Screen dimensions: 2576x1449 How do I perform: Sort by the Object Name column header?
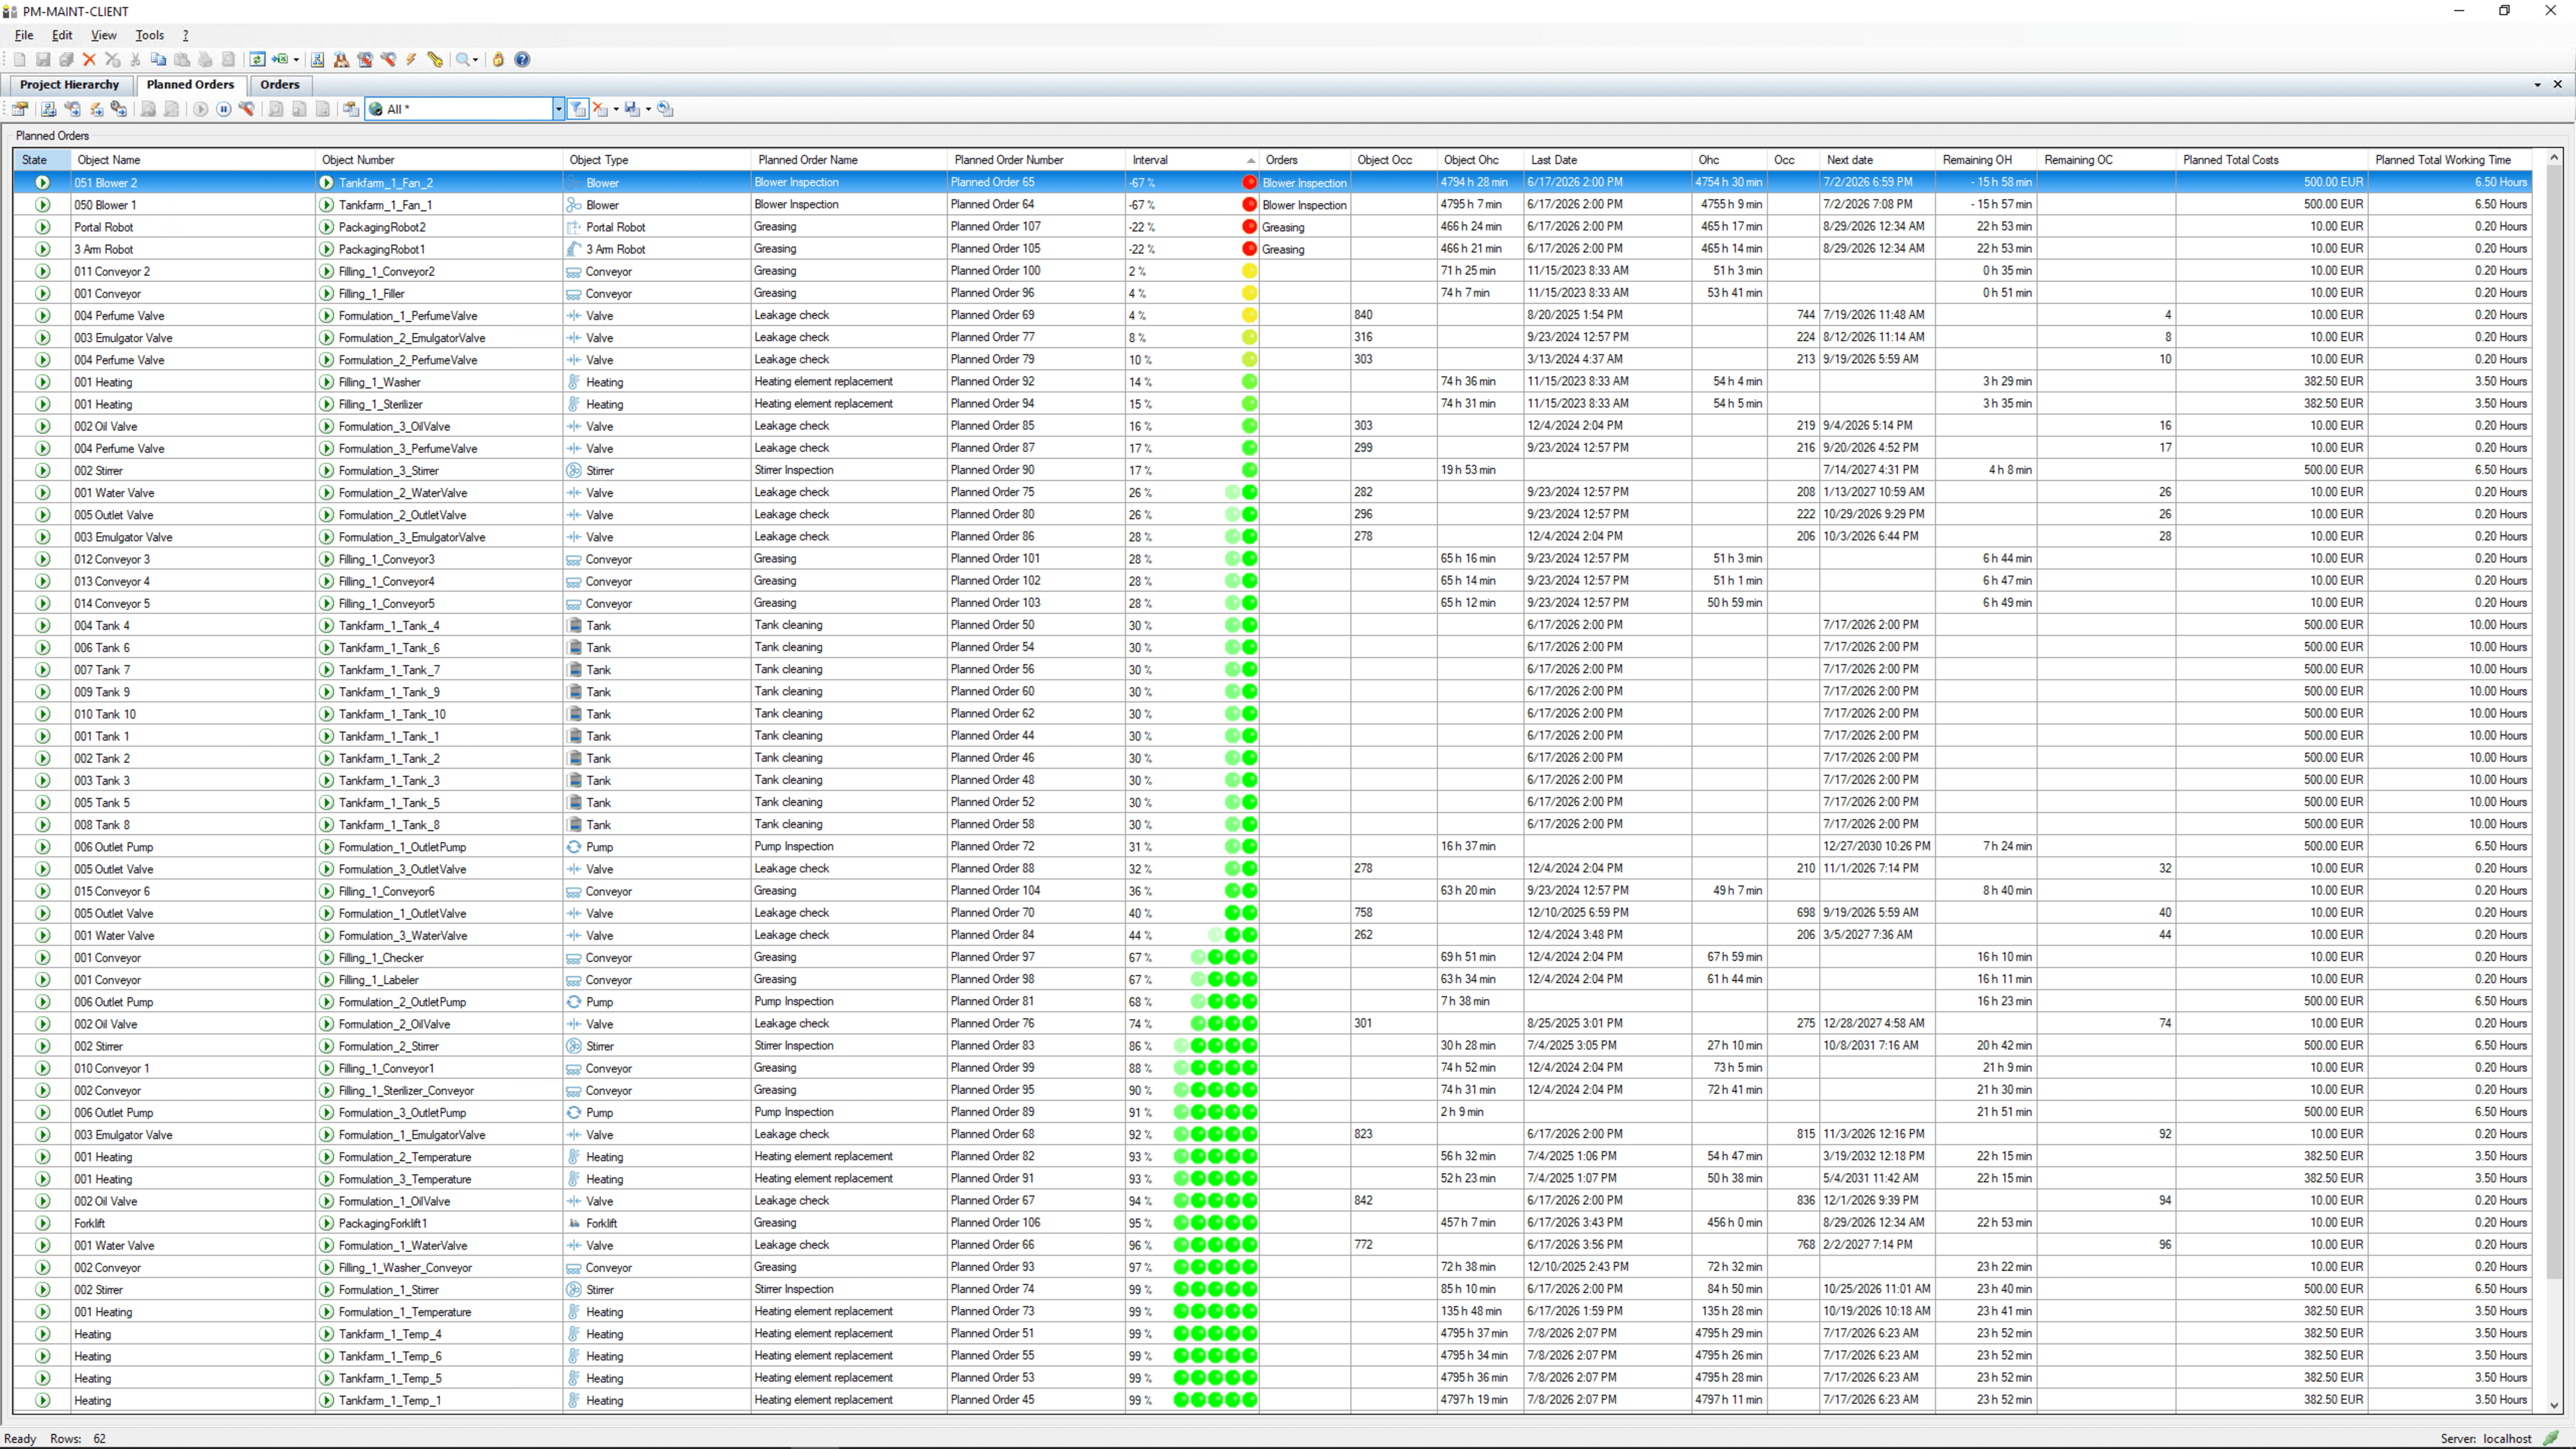tap(194, 160)
